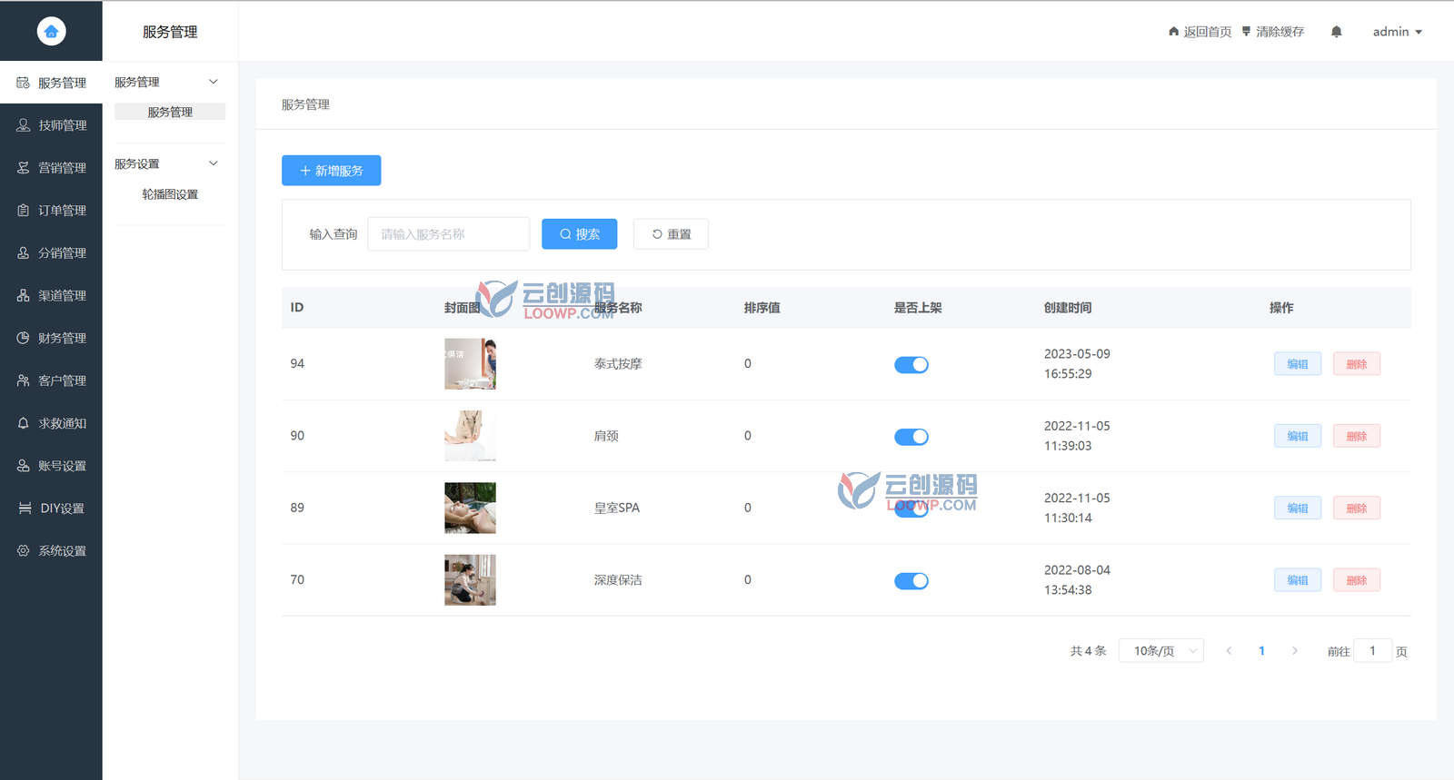Open the 泰式按摩 cover thumbnail
The width and height of the screenshot is (1454, 780).
click(470, 364)
